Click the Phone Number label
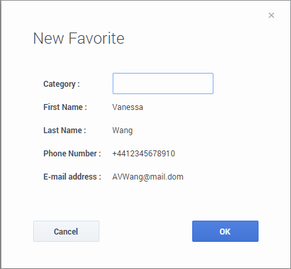 (72, 154)
